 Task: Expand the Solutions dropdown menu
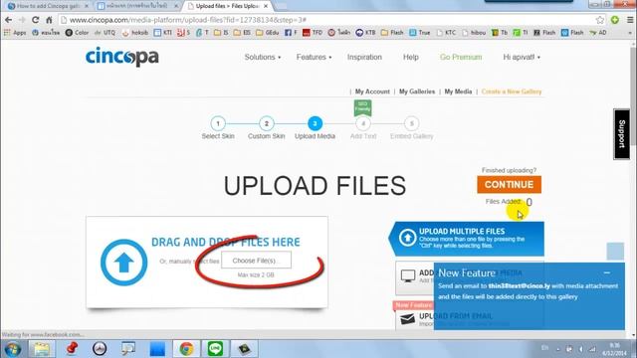click(263, 58)
